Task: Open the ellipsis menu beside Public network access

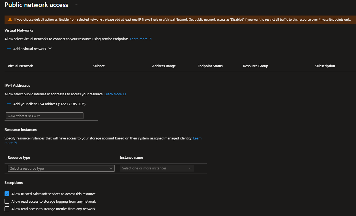Action: pos(76,5)
